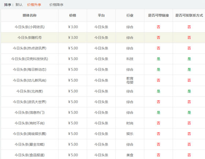Click 是否可发联系方式 value 否 in 食品报道 row
The width and height of the screenshot is (205, 159).
(x=189, y=155)
